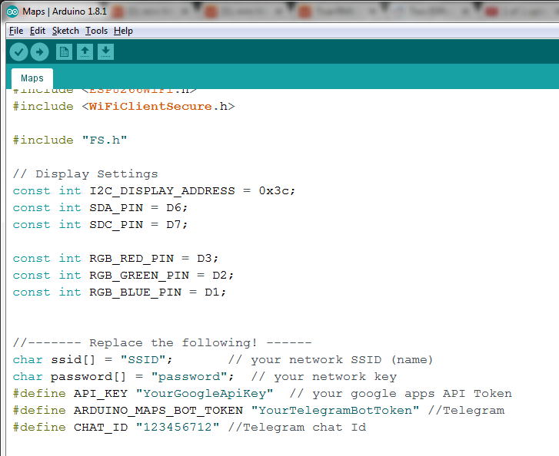Create a new sketch with New icon
Image resolution: width=559 pixels, height=456 pixels.
[x=64, y=52]
